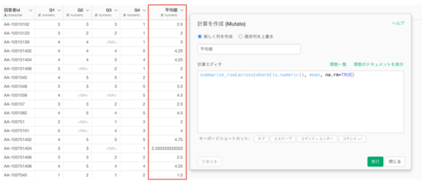Click the コマンド + エンター shortcut button
This screenshot has height=181, width=422.
(x=316, y=139)
